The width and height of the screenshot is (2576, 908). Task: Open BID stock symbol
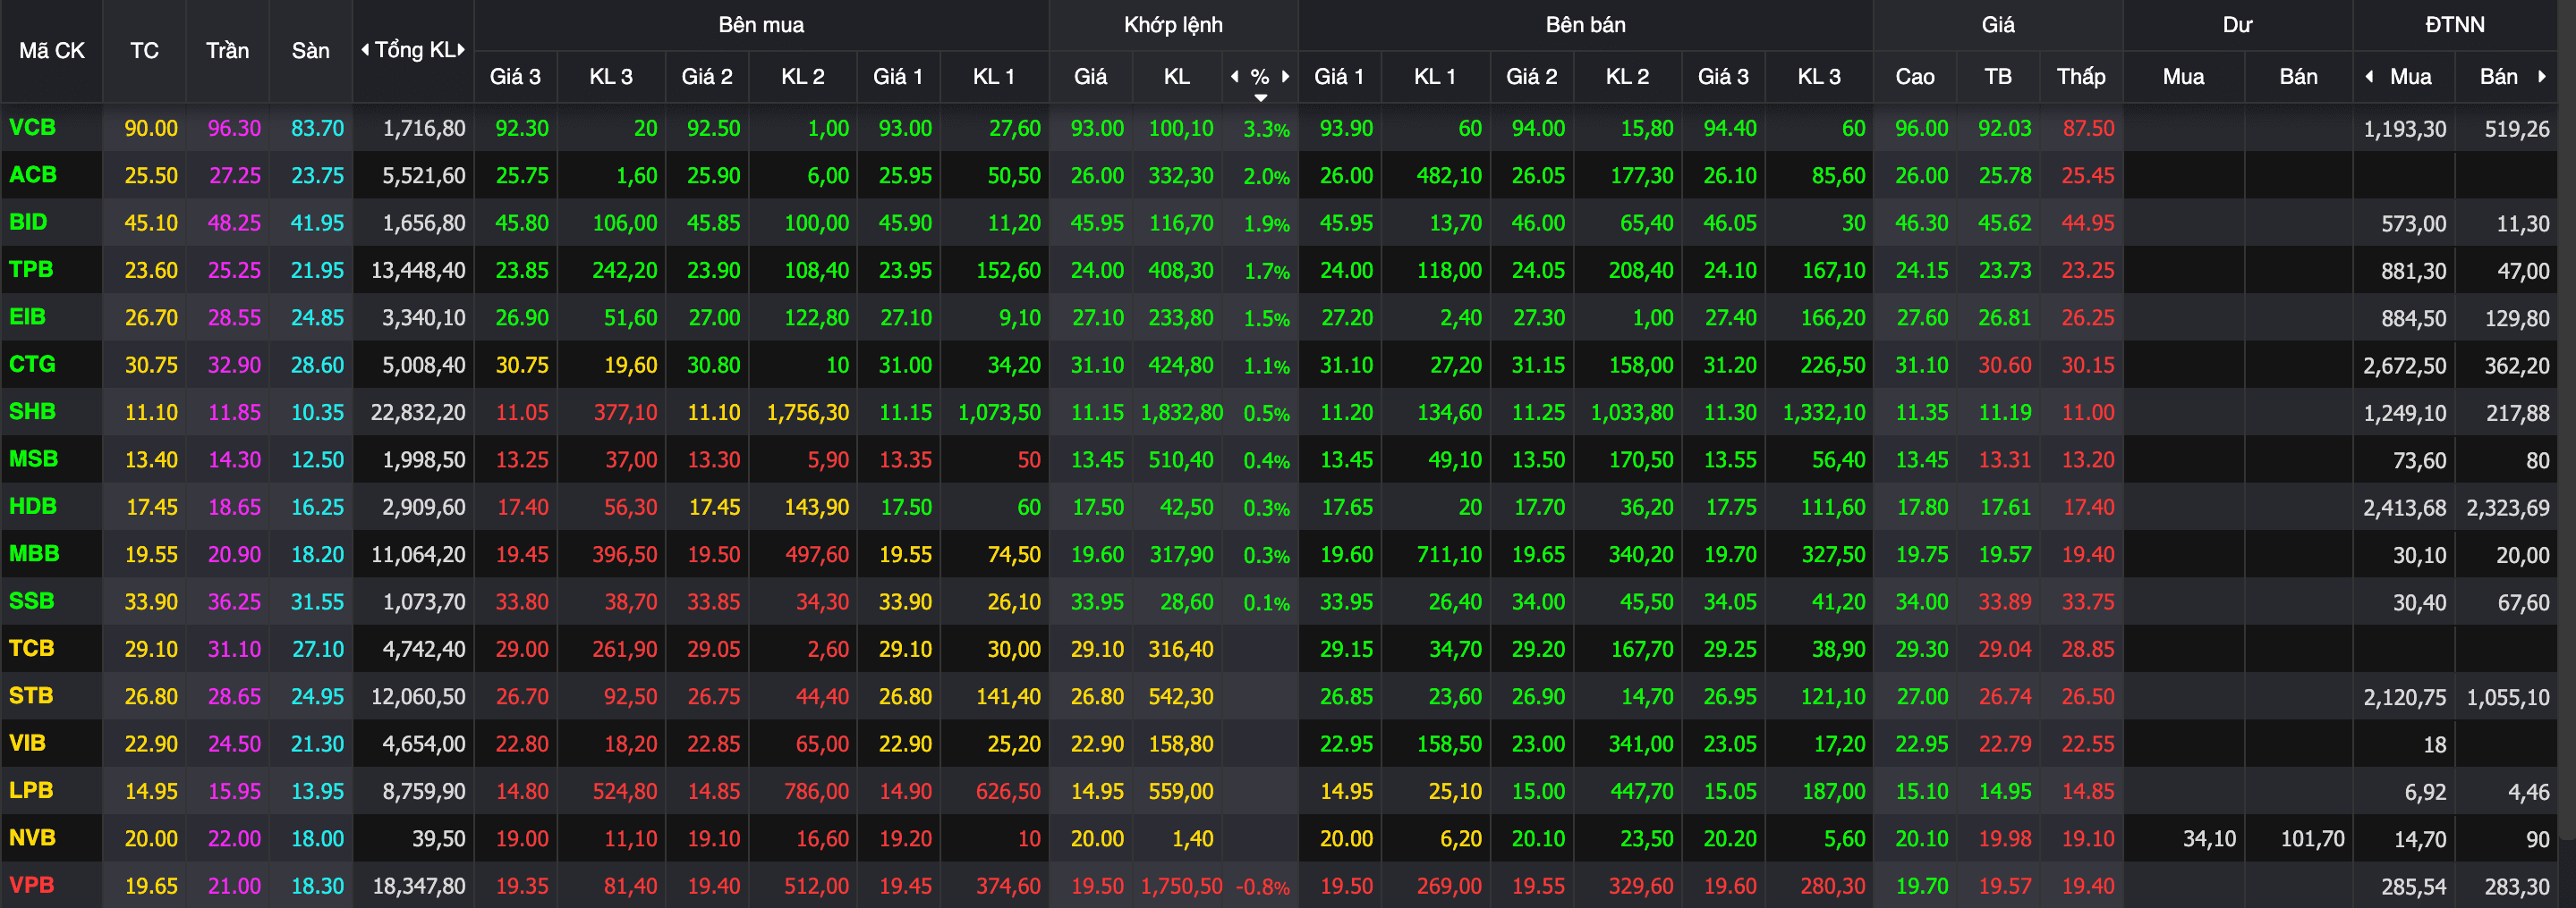(x=28, y=222)
